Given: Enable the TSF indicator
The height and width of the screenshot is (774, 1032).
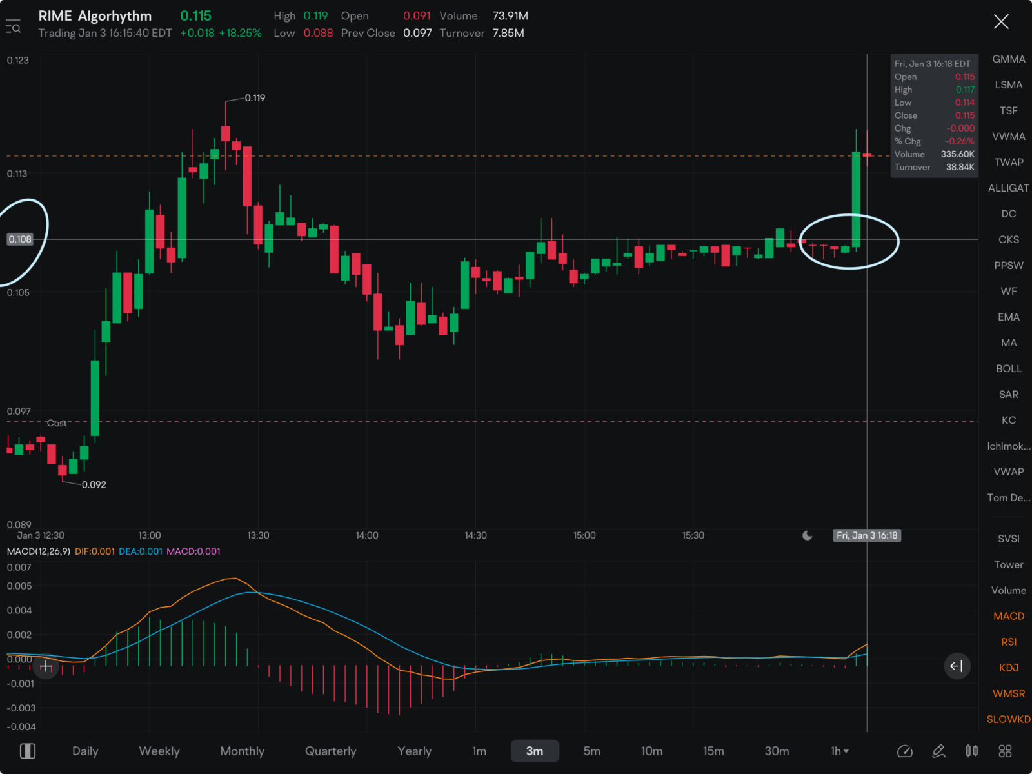Looking at the screenshot, I should (1009, 110).
